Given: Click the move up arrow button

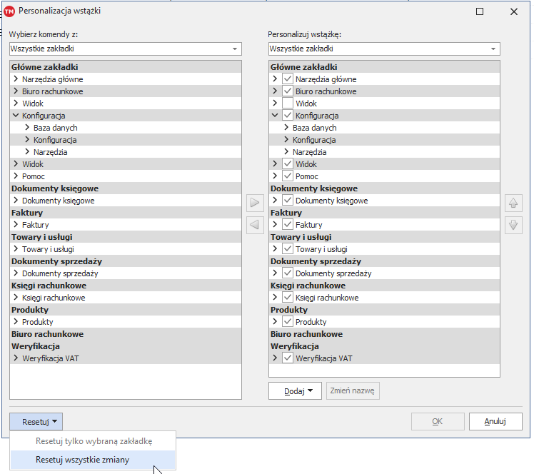Looking at the screenshot, I should pos(513,202).
